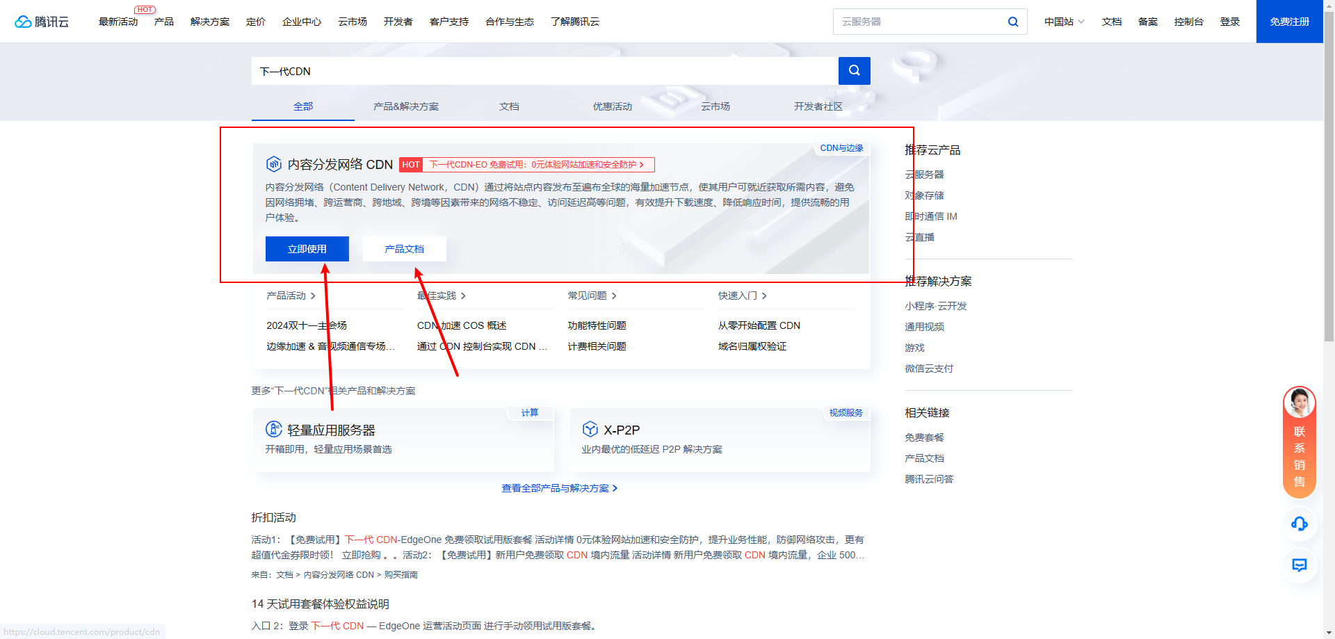Open CDN 加速 COS 概述 link
The width and height of the screenshot is (1335, 639).
pyautogui.click(x=462, y=325)
